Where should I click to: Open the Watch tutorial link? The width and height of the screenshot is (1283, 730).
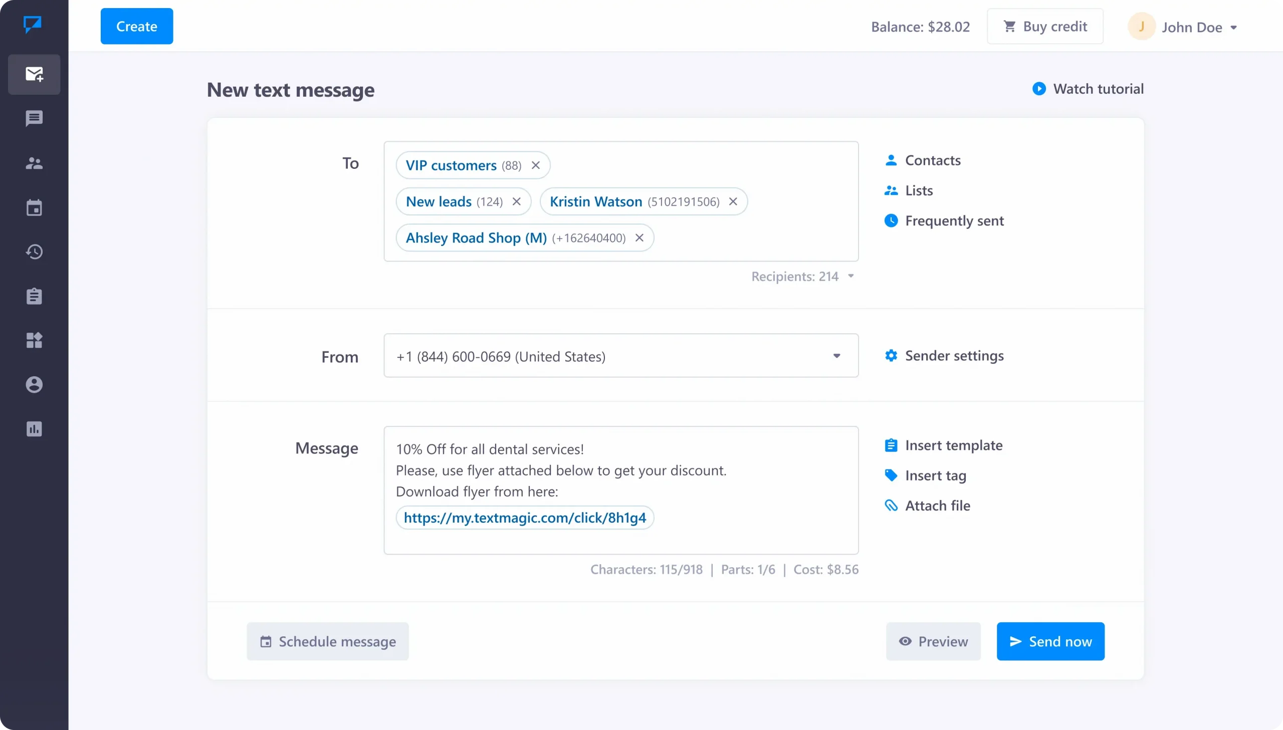click(1098, 89)
